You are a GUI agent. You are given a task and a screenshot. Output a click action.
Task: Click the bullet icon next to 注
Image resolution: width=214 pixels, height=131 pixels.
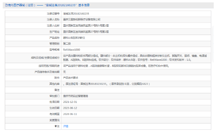click(x=55, y=126)
